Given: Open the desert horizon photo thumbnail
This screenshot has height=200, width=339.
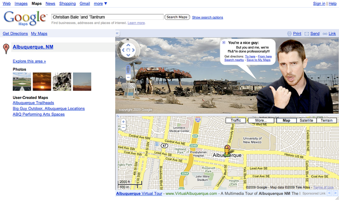Looking at the screenshot, I should (x=82, y=82).
